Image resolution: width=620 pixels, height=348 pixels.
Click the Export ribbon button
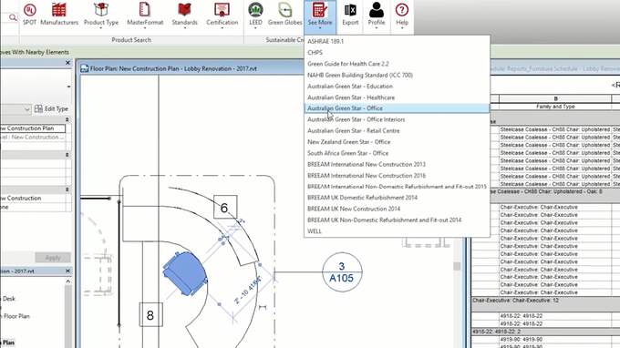350,15
